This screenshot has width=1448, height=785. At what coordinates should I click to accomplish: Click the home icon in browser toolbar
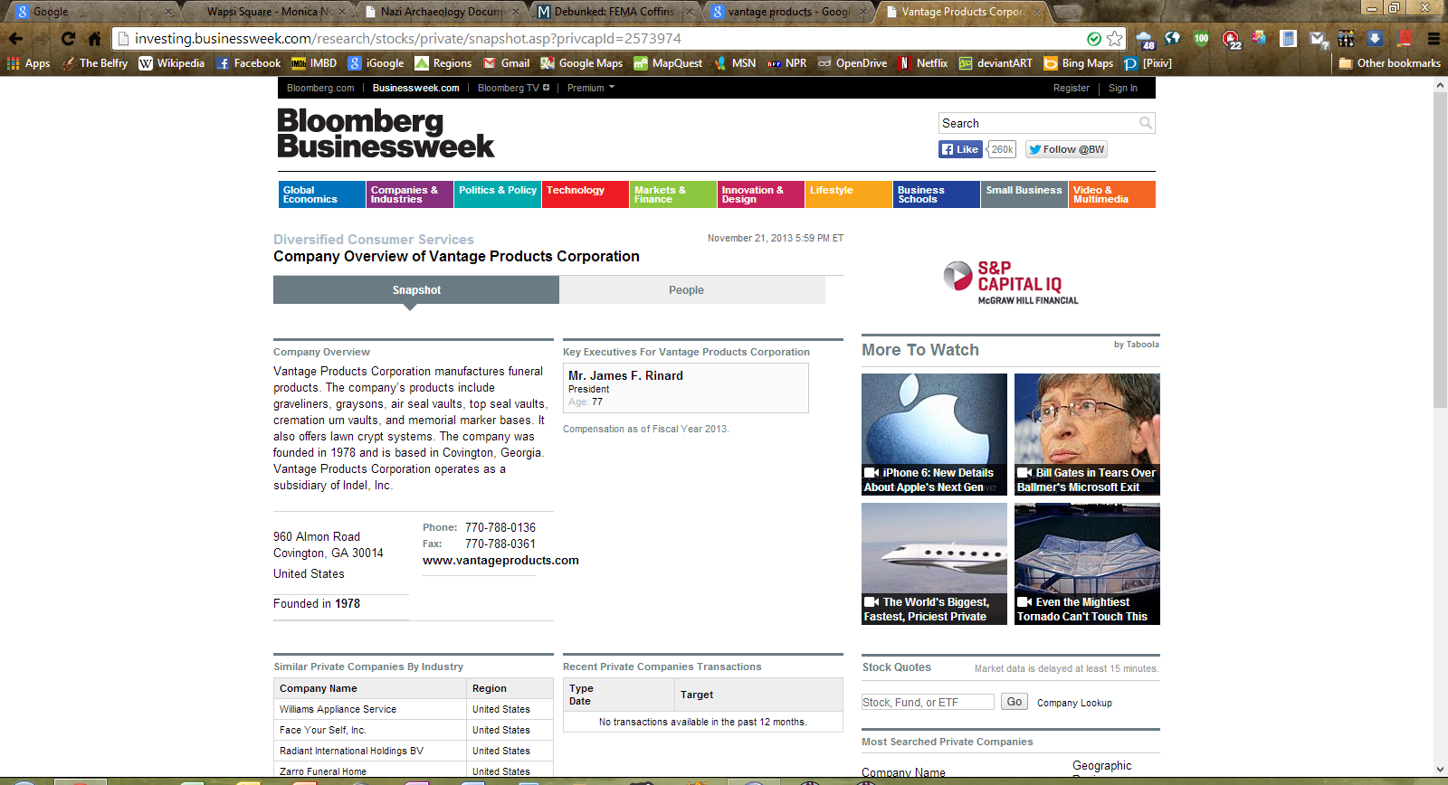[94, 39]
